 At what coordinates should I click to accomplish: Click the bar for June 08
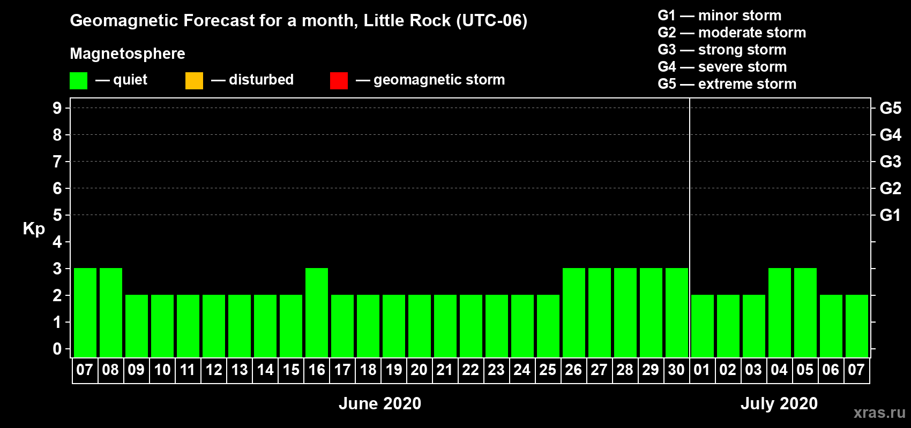(111, 312)
